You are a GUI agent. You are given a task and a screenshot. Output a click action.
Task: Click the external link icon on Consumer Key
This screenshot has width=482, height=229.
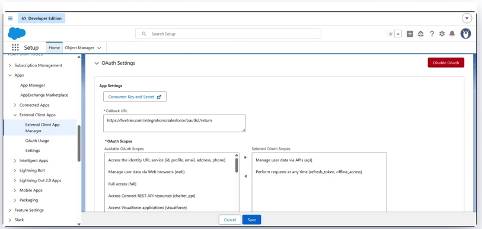coord(159,97)
